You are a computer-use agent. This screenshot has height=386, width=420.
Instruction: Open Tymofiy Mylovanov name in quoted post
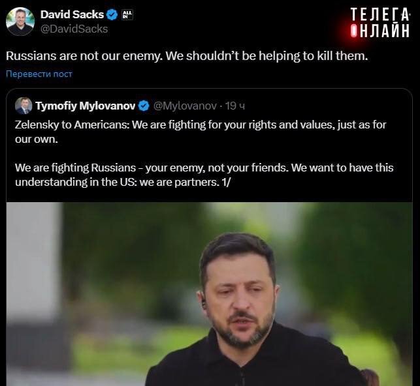86,106
